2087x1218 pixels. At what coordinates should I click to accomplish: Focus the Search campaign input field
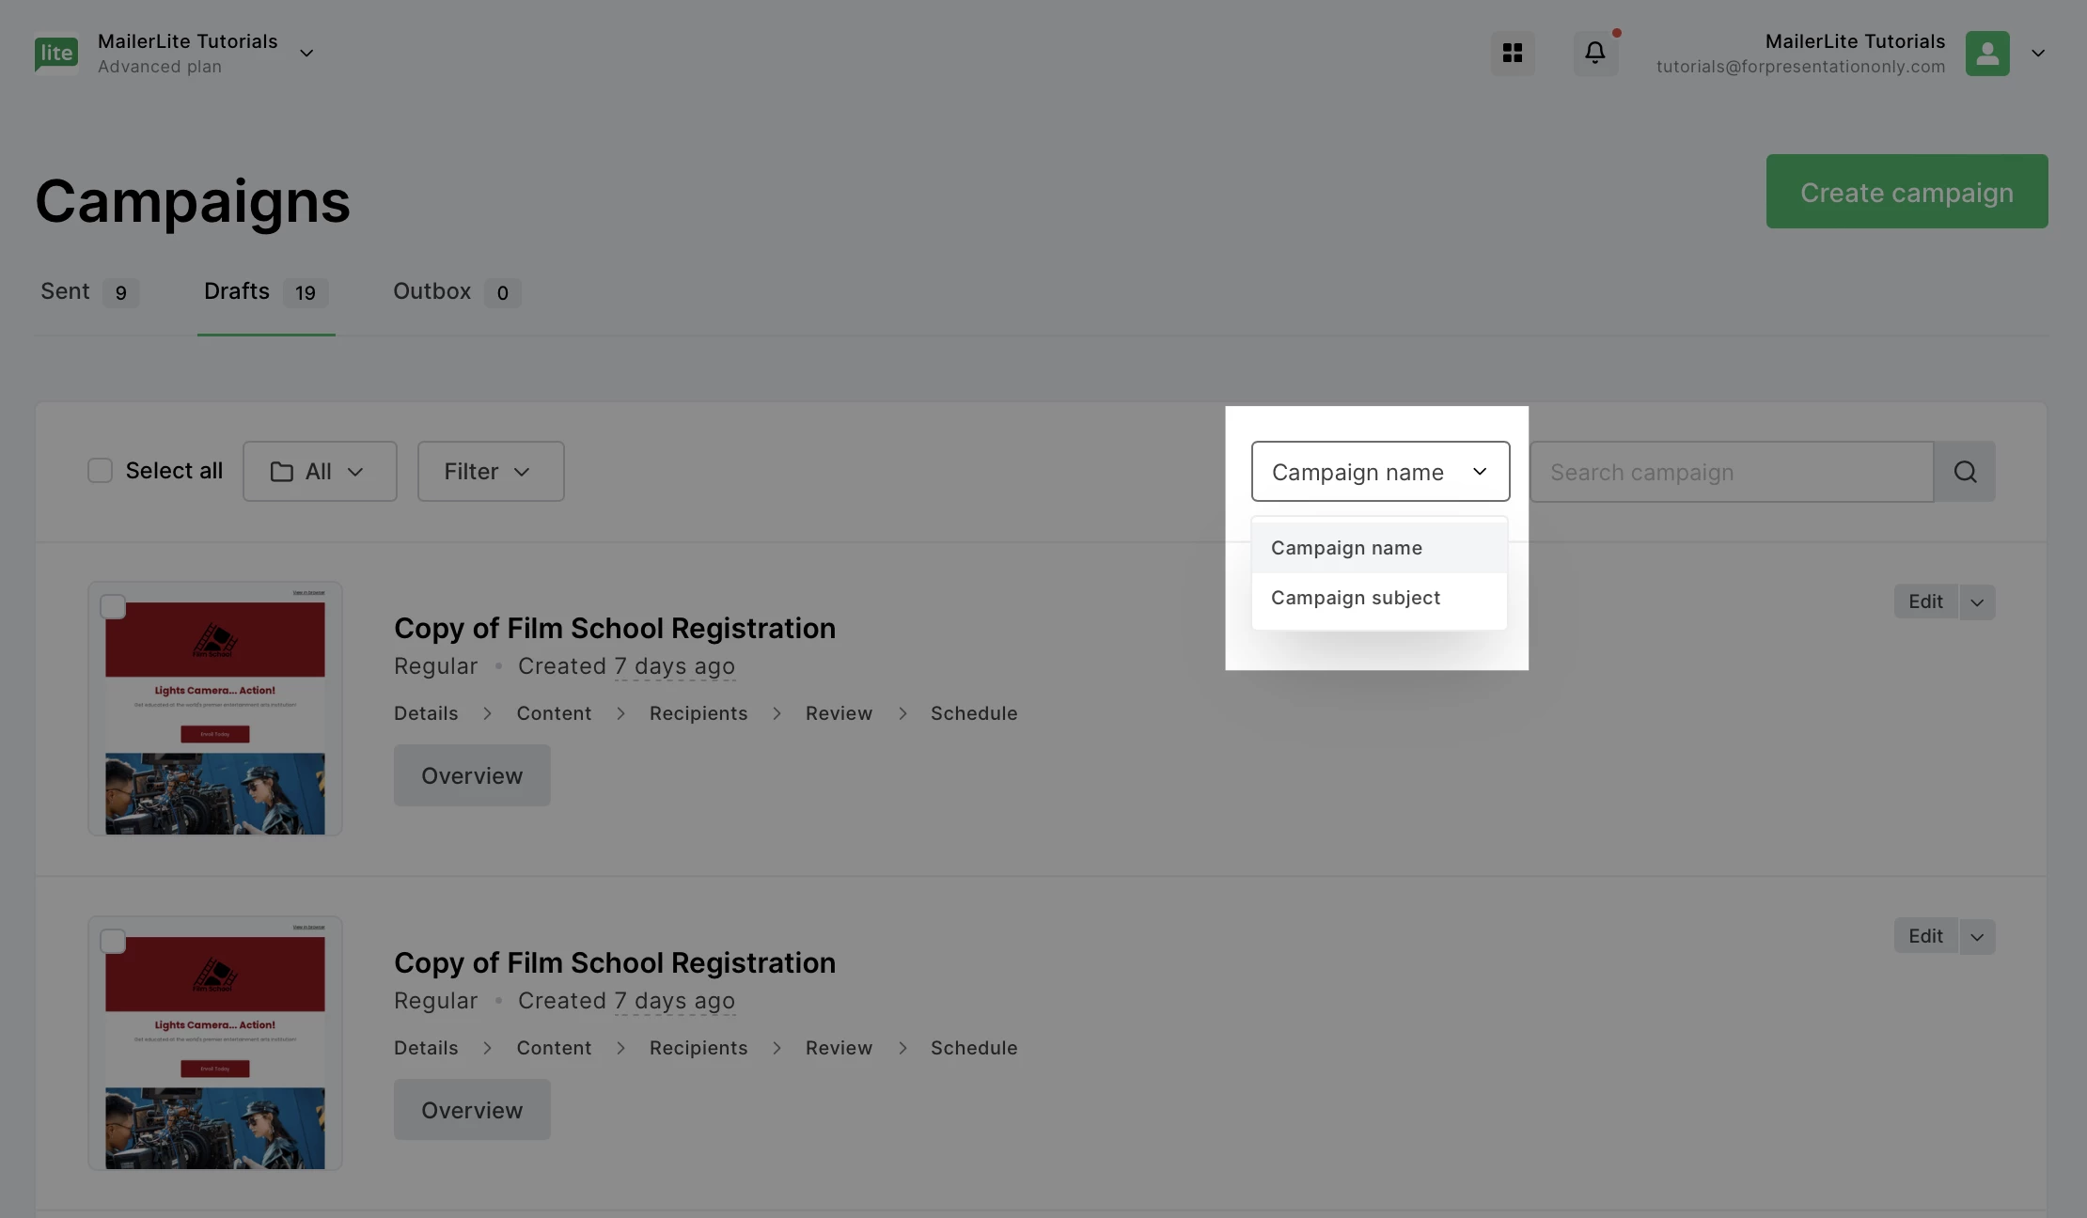(1730, 472)
